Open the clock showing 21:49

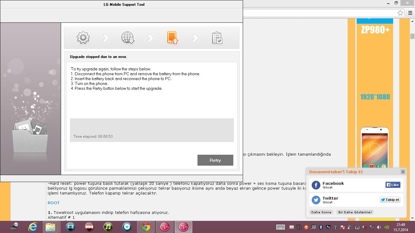click(401, 227)
